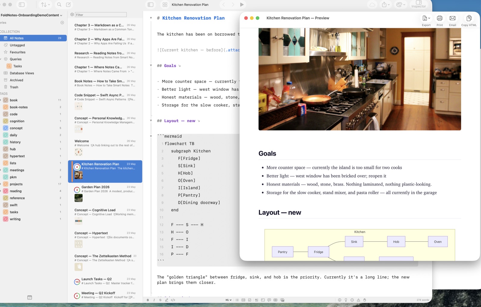
Task: Open the Export menu in Preview window
Action: 426,21
